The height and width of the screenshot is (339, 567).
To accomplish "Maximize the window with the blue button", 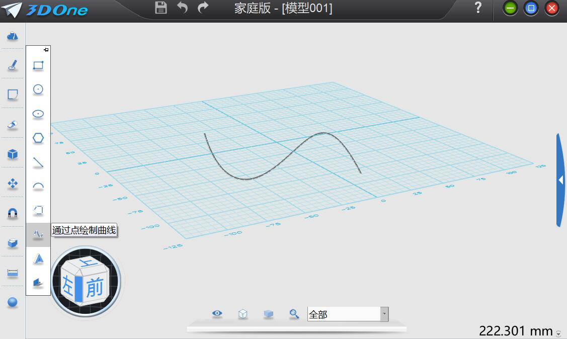I will point(531,8).
